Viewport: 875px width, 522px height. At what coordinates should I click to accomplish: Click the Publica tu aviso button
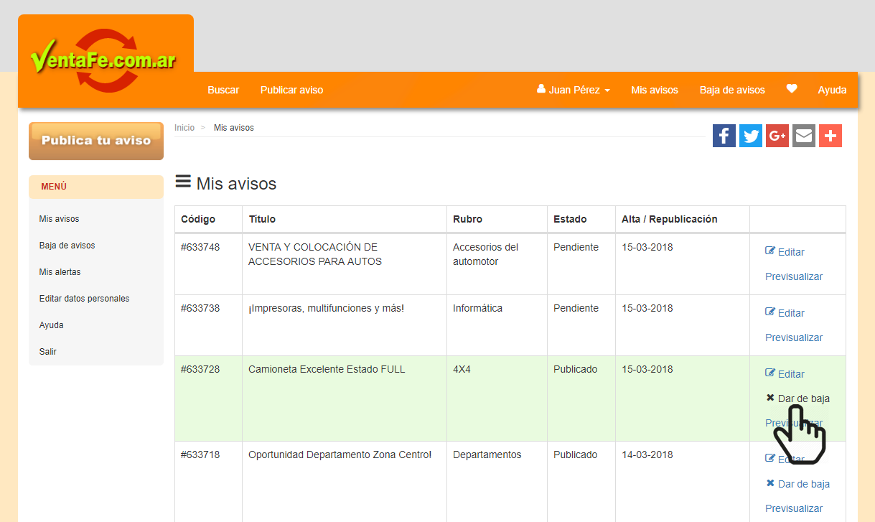96,141
